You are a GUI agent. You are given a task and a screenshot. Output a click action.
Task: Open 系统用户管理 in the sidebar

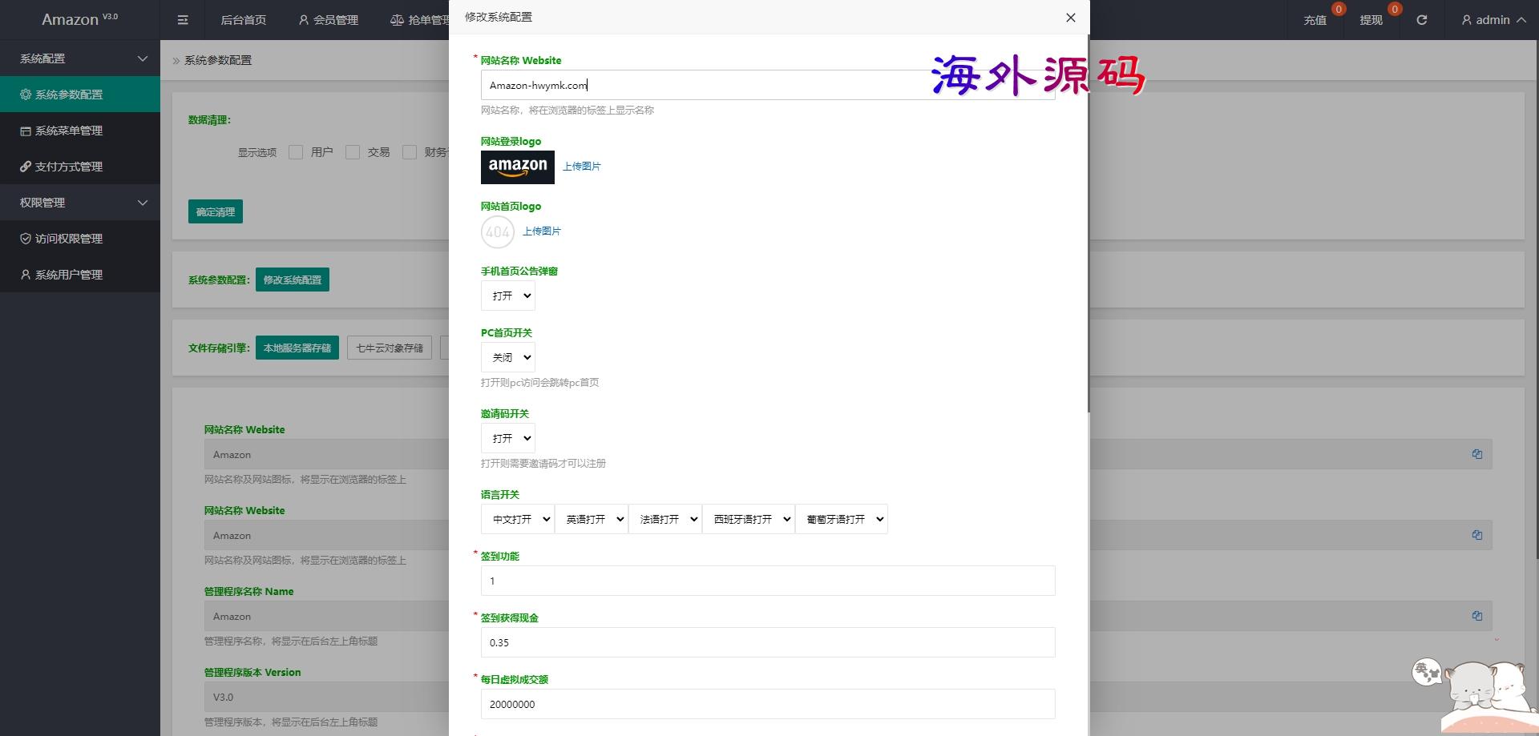80,275
